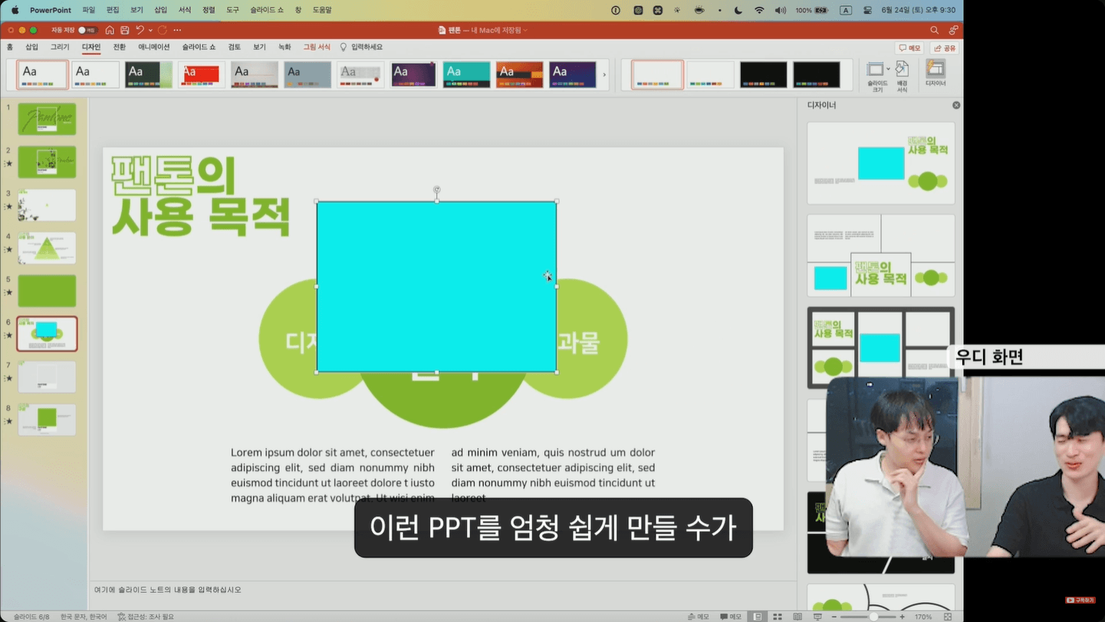Select the first black variant thumbnail
Image resolution: width=1105 pixels, height=622 pixels.
click(x=763, y=74)
